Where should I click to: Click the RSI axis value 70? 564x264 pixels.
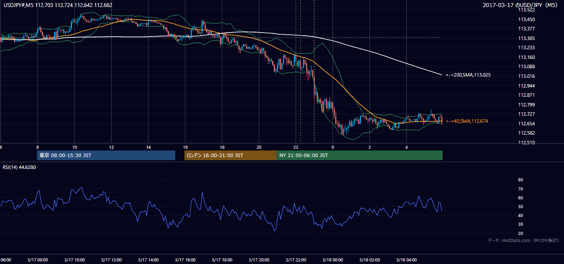521,189
